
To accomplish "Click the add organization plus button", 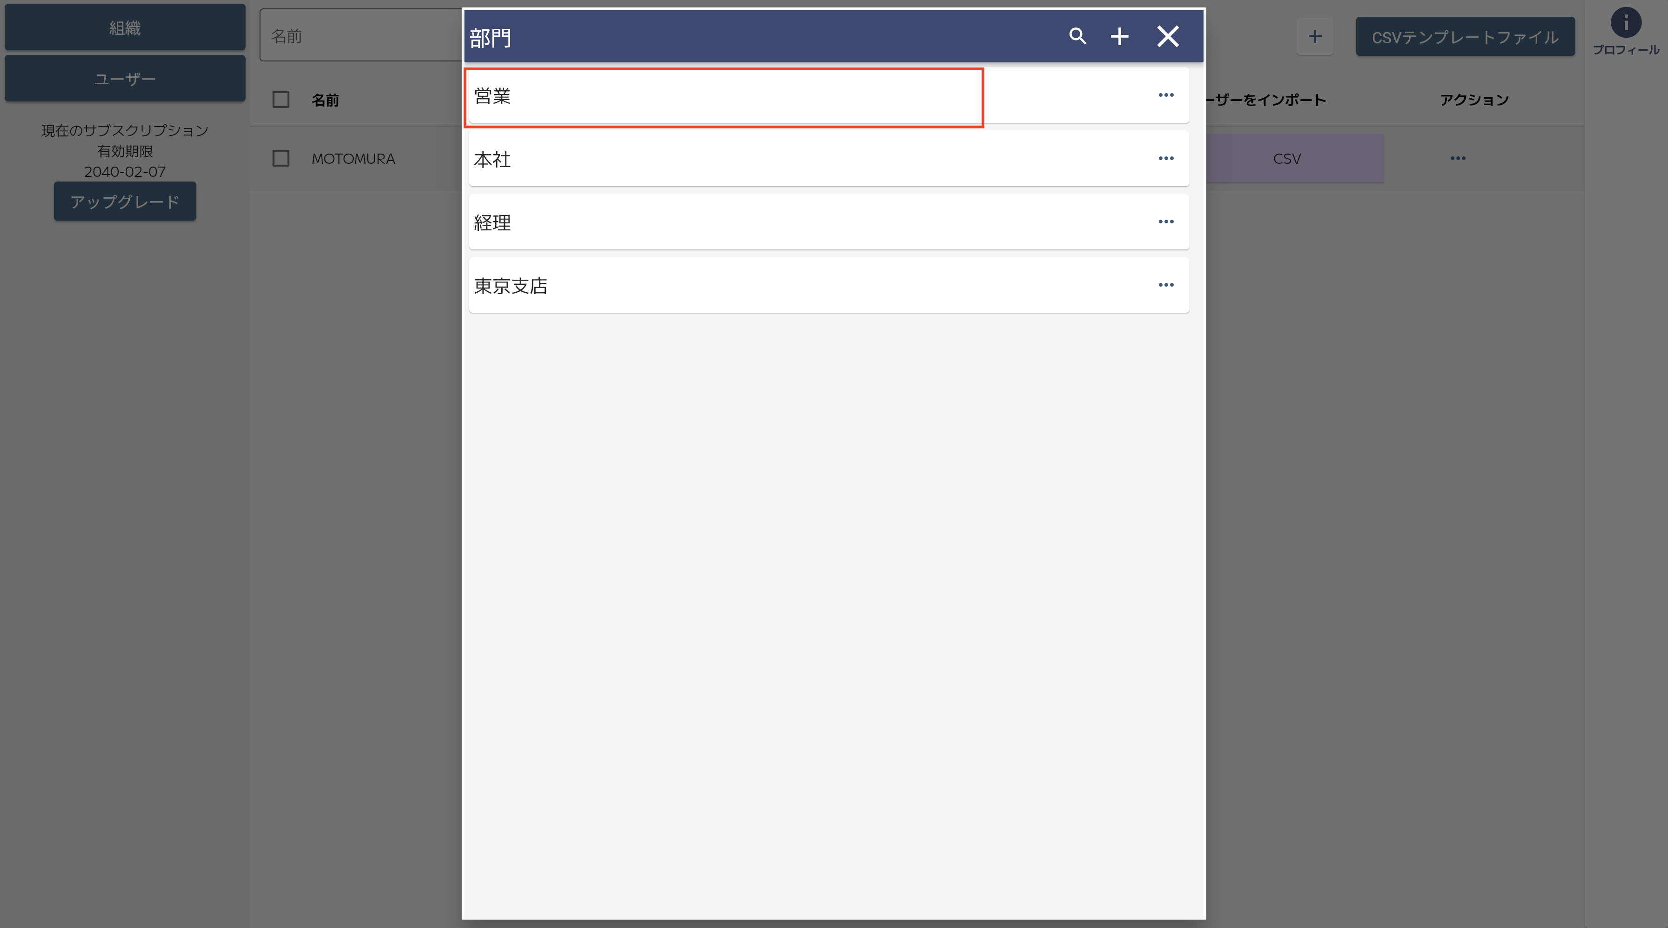I will [x=1314, y=37].
